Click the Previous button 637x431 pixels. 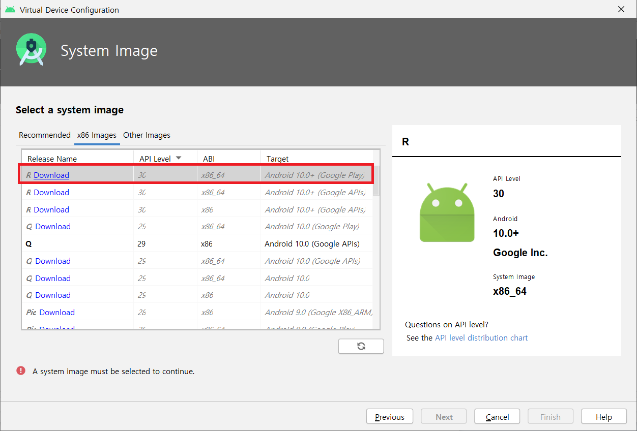(390, 417)
